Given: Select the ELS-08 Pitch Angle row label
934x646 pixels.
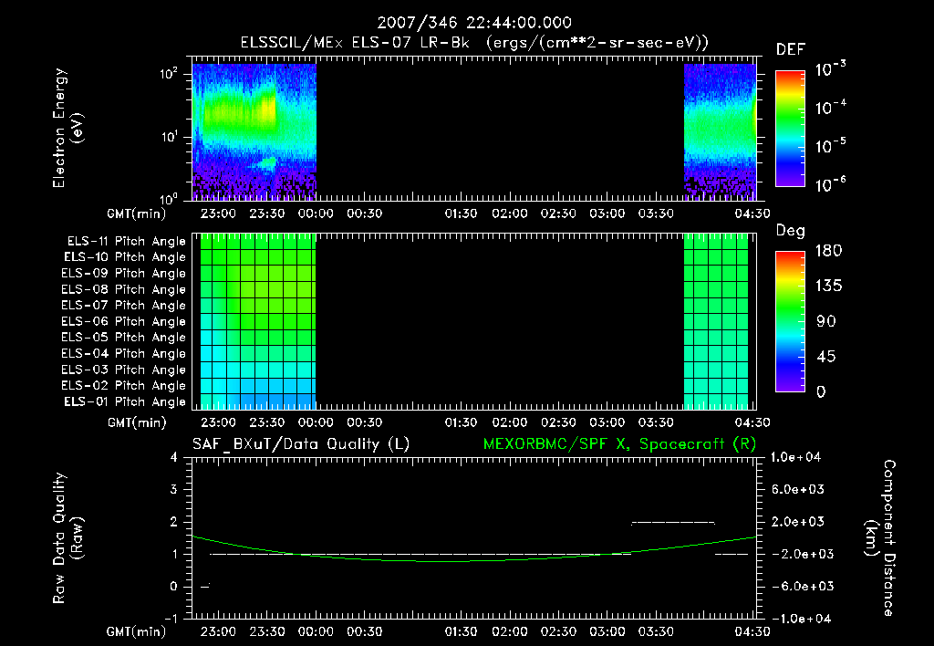Looking at the screenshot, I should click(124, 289).
